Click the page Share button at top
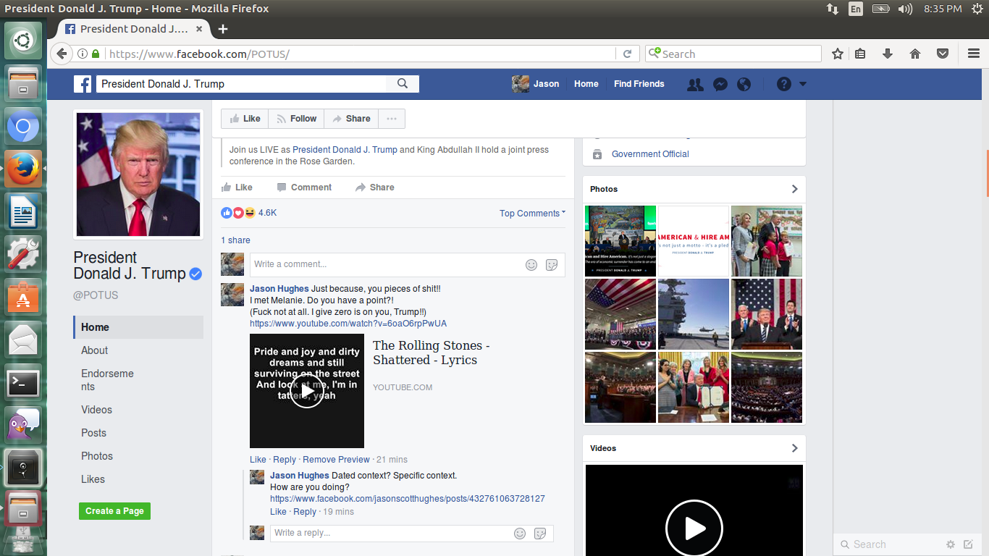Screen dimensions: 989x556 coord(351,119)
